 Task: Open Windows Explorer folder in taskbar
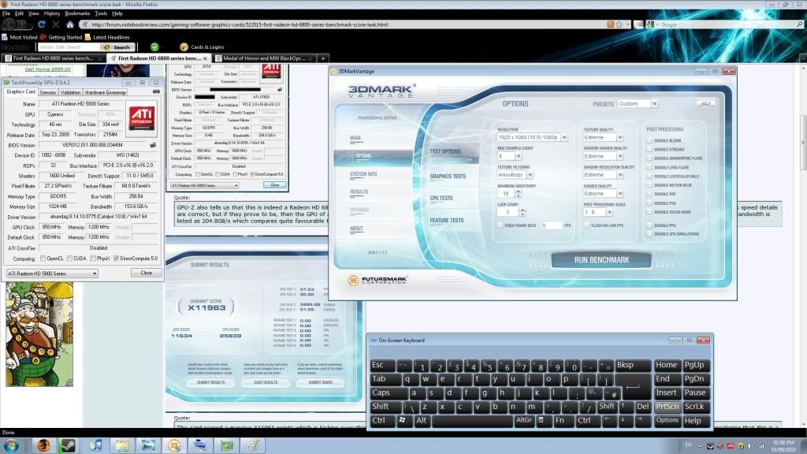point(122,445)
